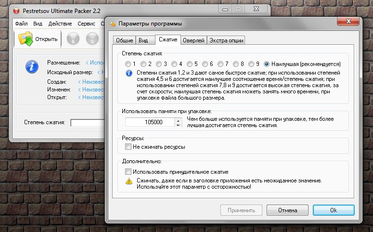The height and width of the screenshot is (232, 373).
Task: Click the Исходный размер label
Action: coord(70,72)
